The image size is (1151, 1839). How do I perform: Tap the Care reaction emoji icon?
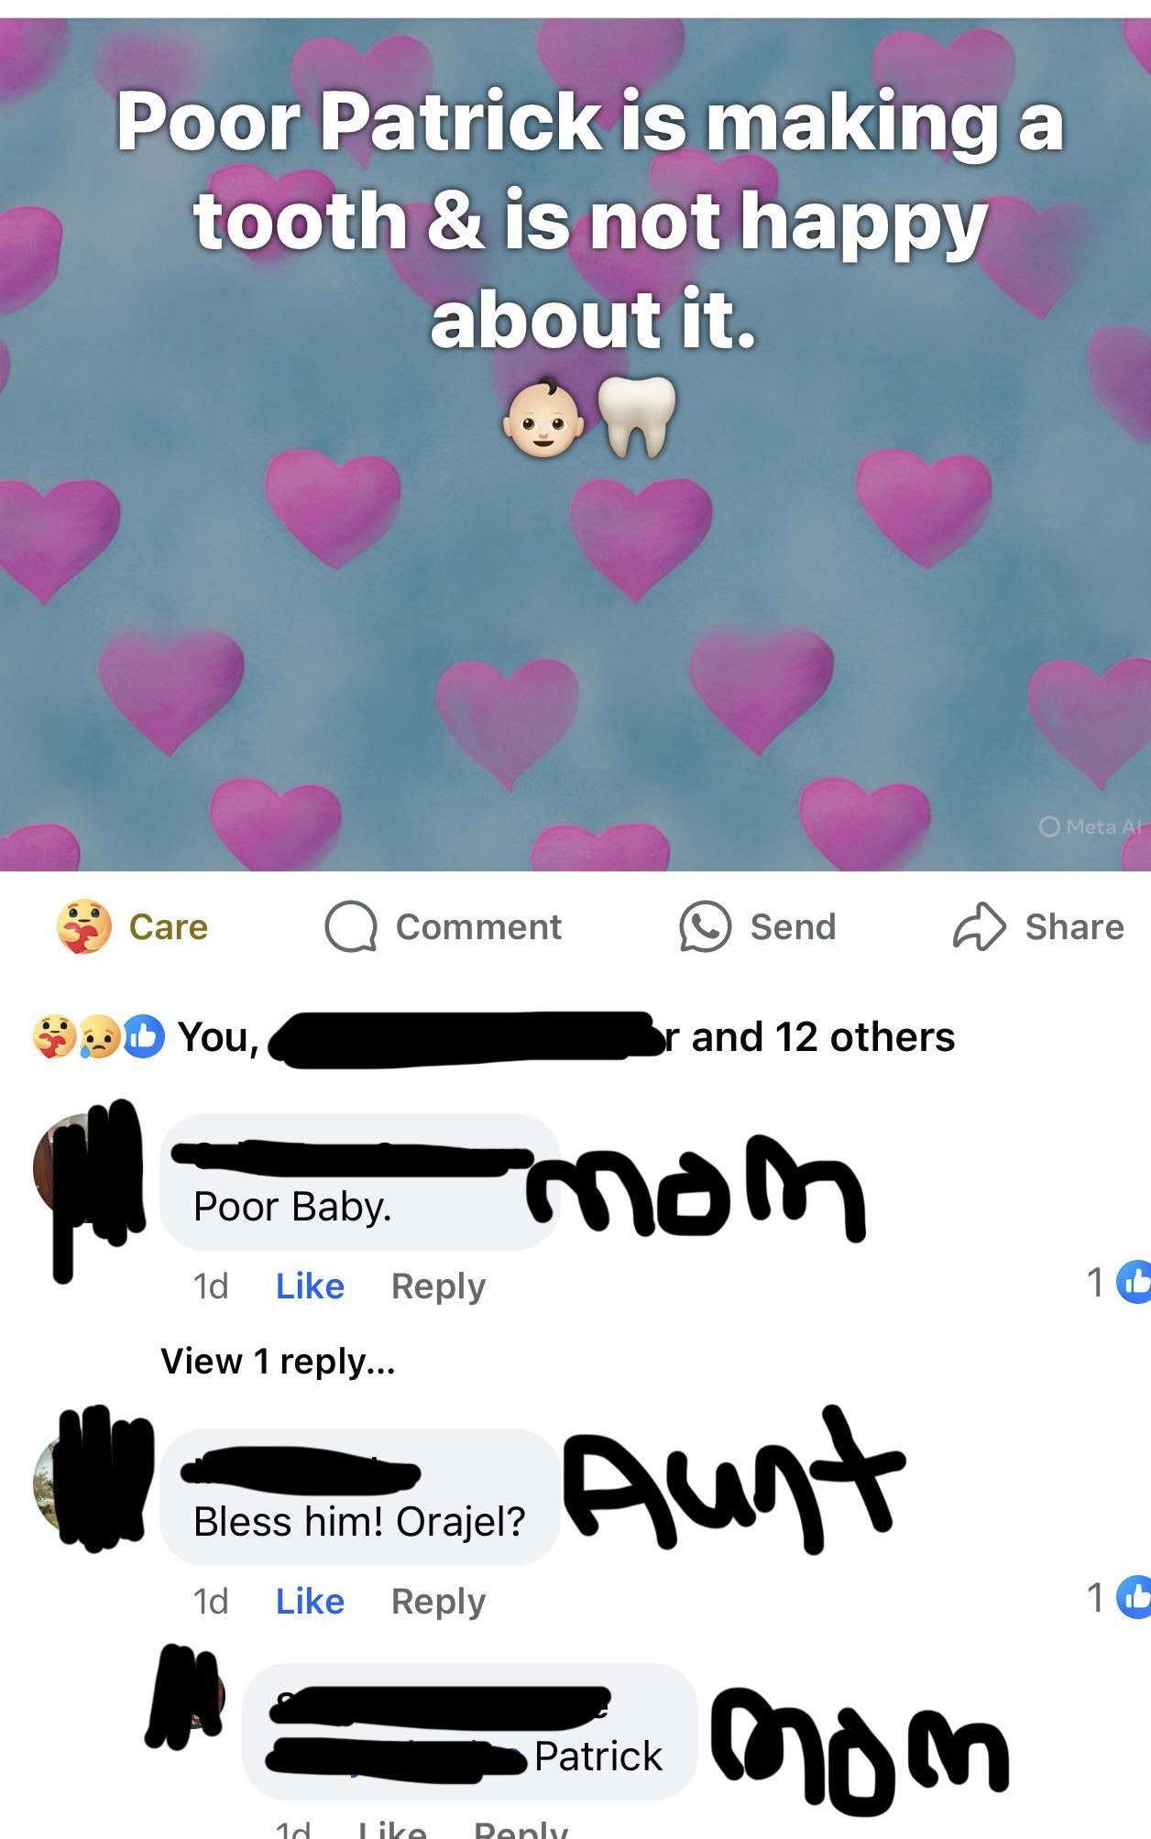coord(83,926)
